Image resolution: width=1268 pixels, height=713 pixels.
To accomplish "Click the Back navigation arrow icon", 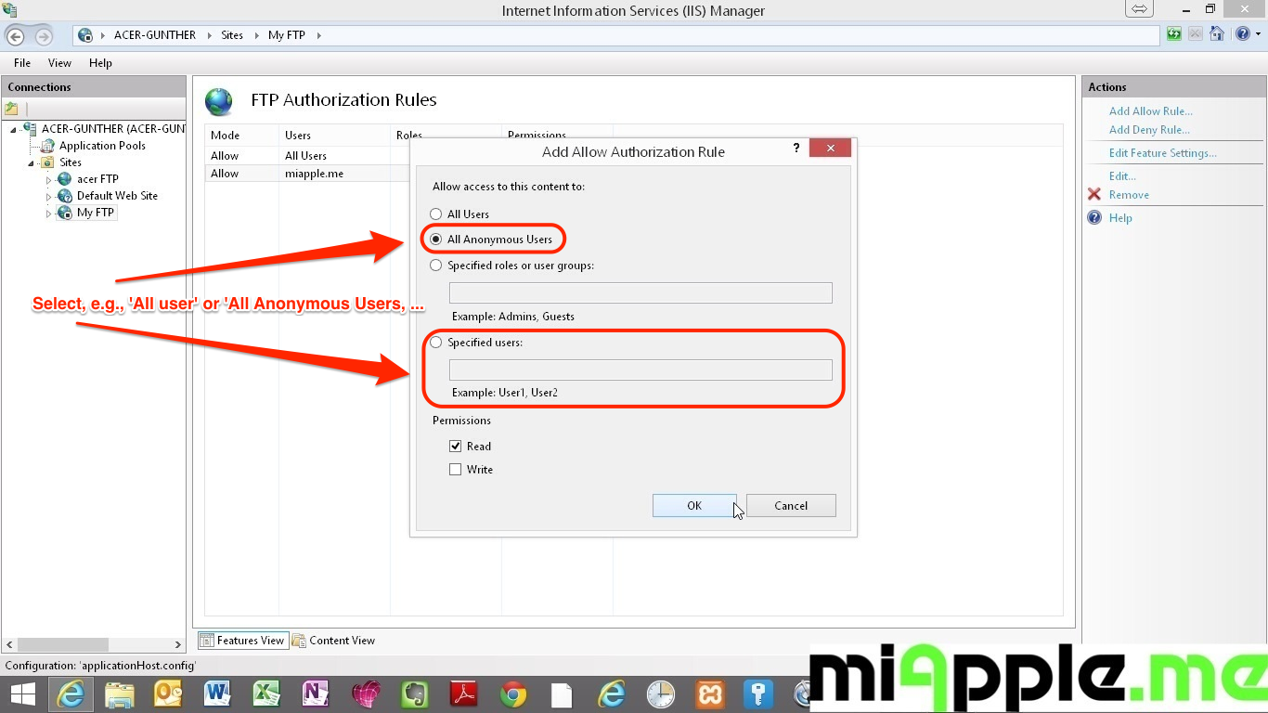I will coord(16,36).
